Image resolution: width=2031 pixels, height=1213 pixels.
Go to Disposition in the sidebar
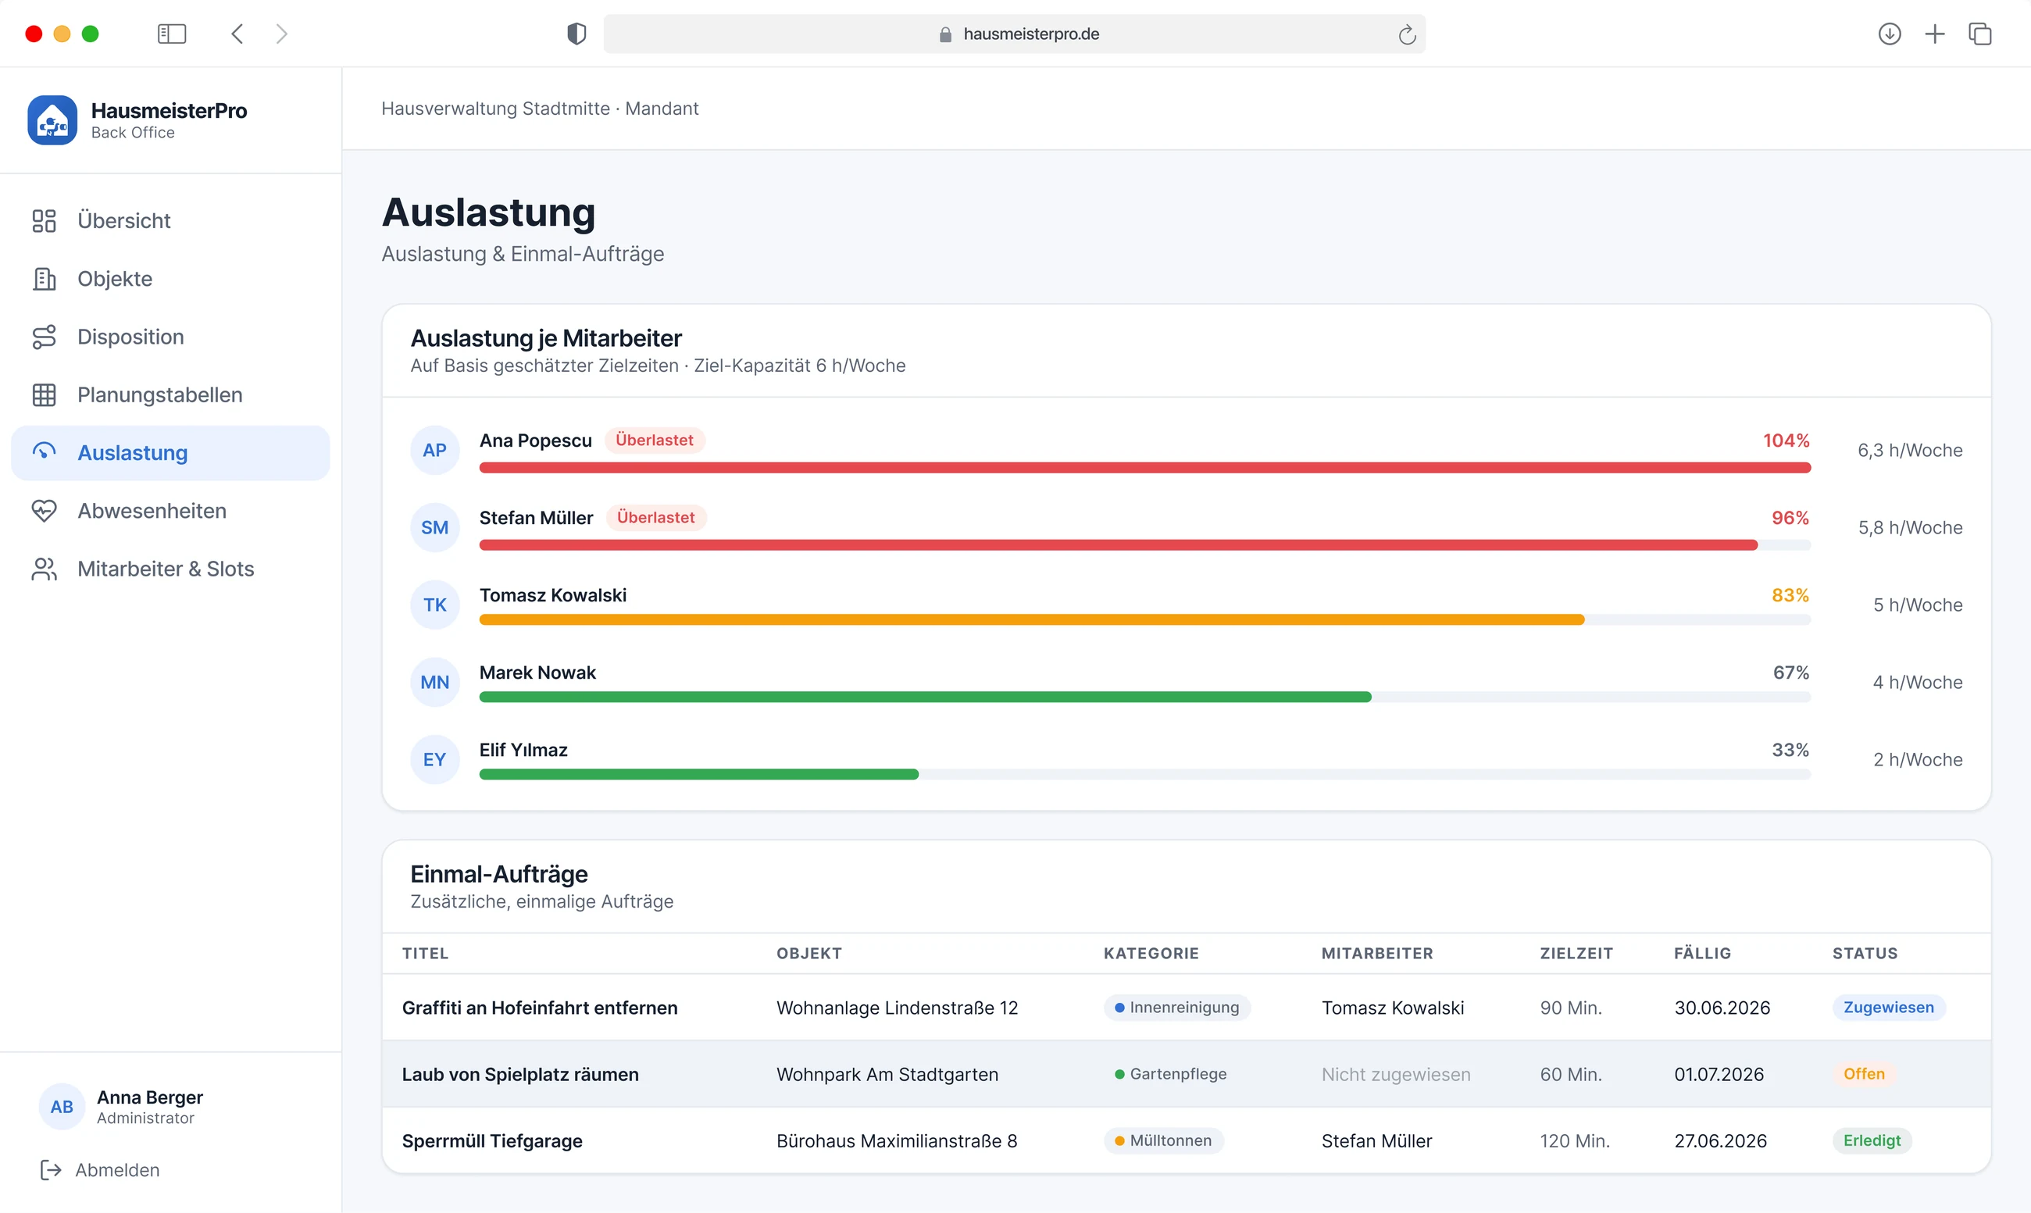point(170,337)
